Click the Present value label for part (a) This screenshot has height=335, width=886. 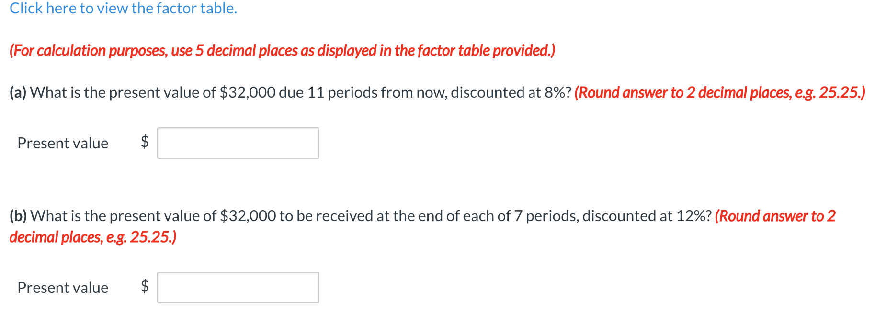[62, 143]
